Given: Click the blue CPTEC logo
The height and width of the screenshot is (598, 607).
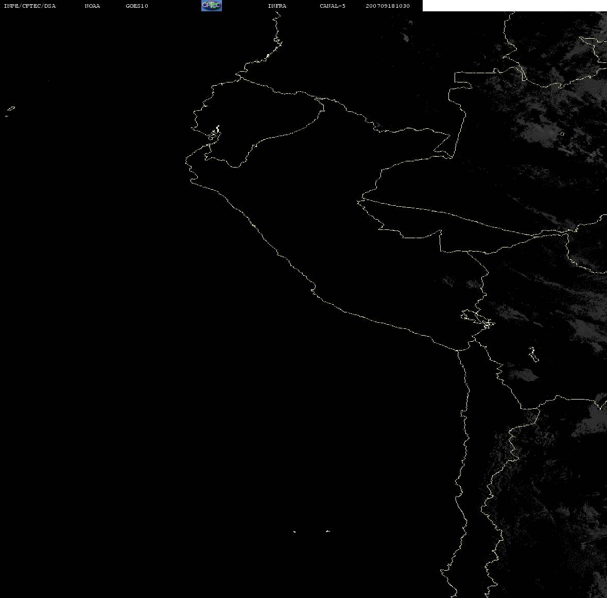Looking at the screenshot, I should tap(212, 6).
